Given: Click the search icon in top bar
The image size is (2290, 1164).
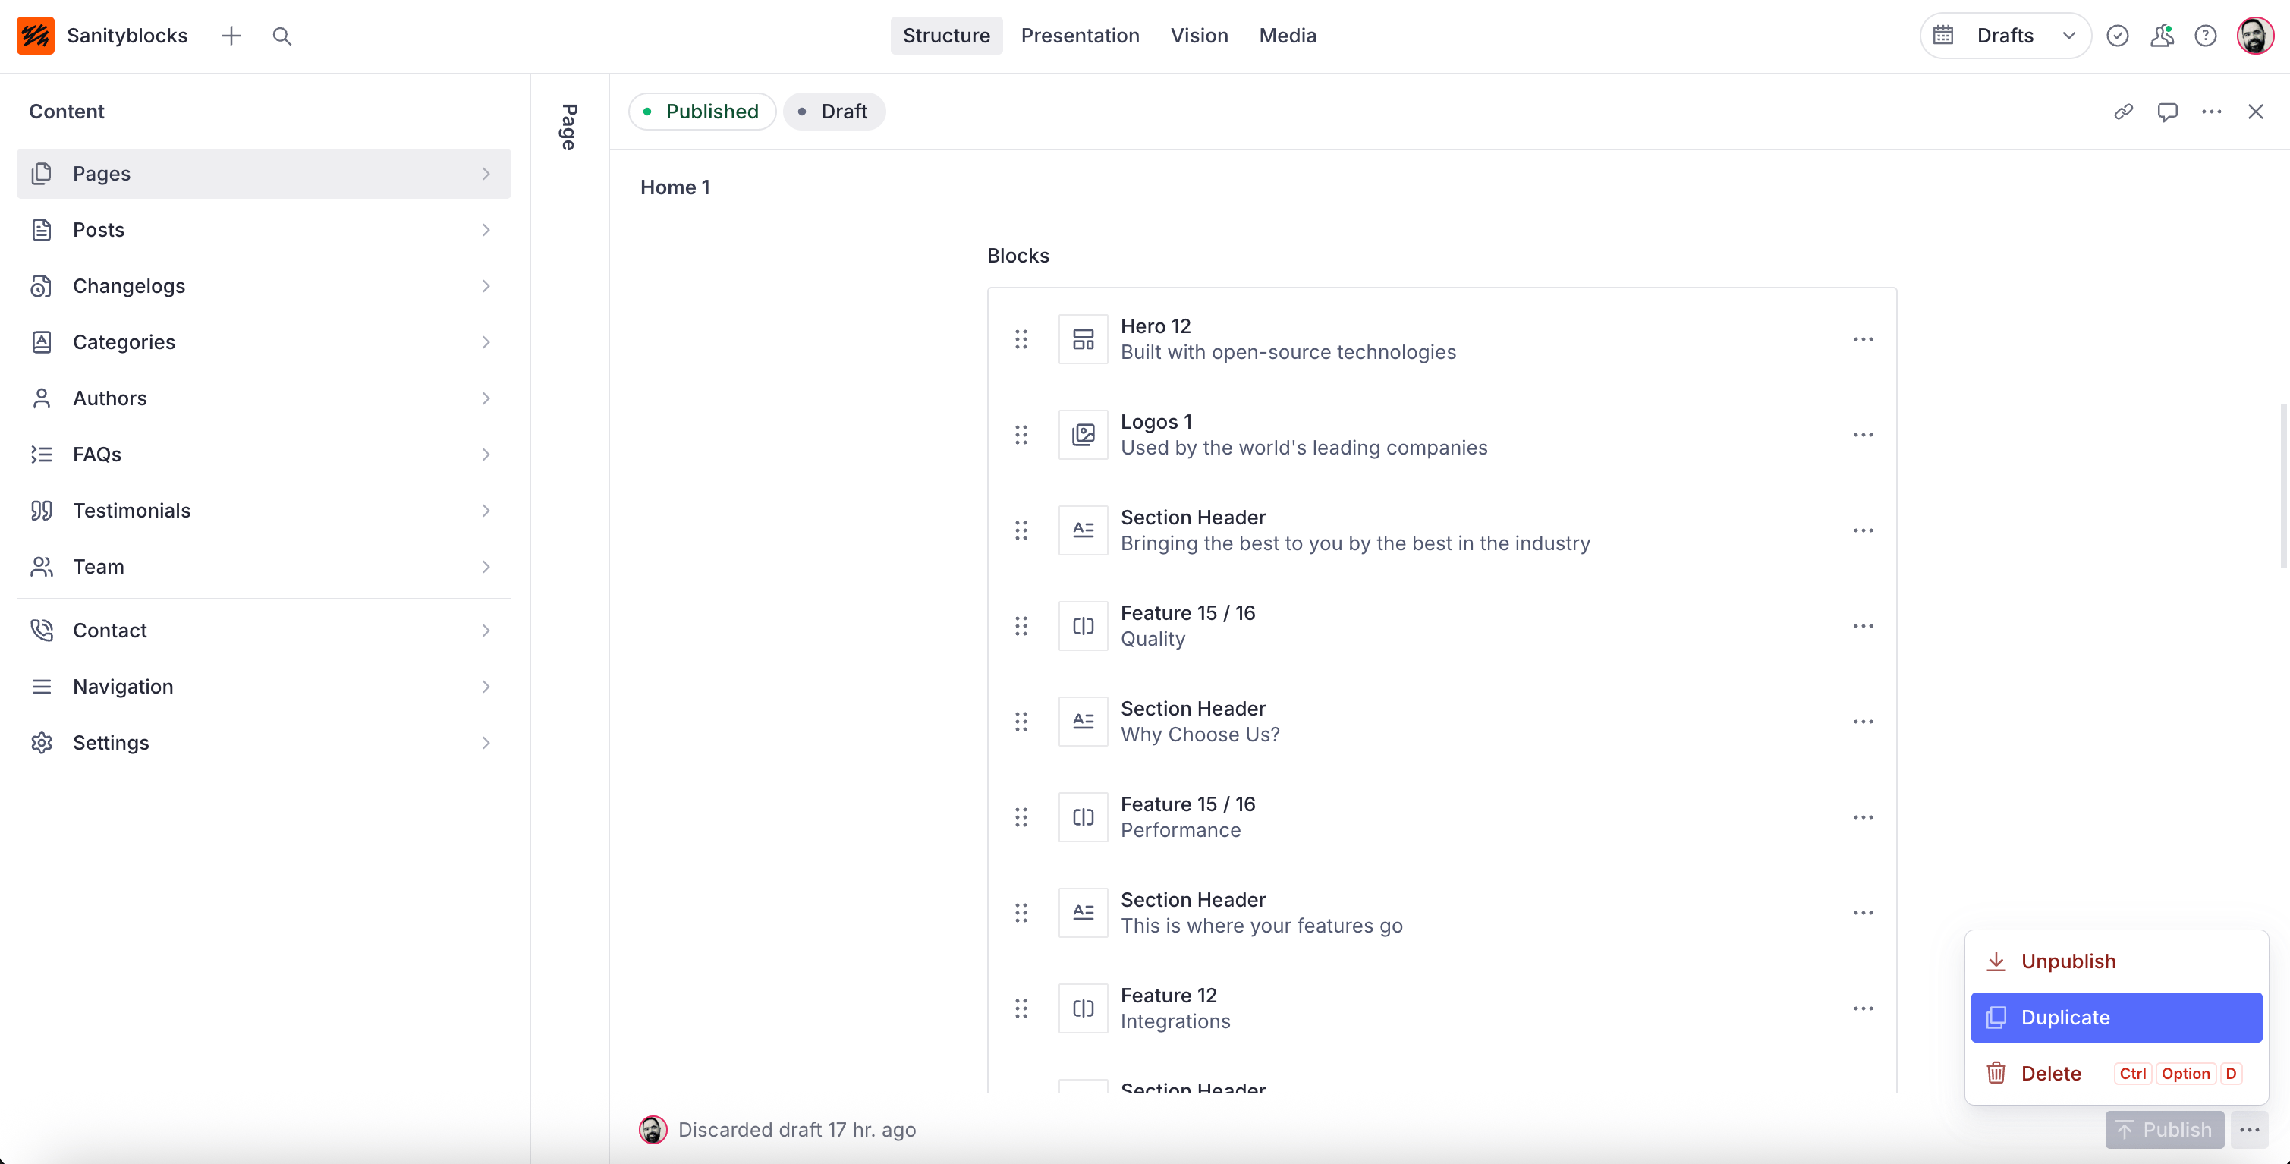Looking at the screenshot, I should click(282, 36).
